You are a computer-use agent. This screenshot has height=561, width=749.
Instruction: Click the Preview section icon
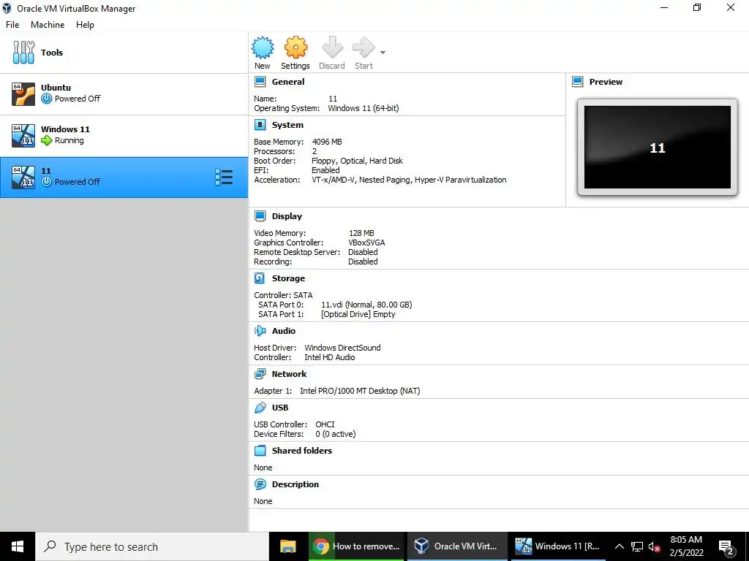click(578, 82)
